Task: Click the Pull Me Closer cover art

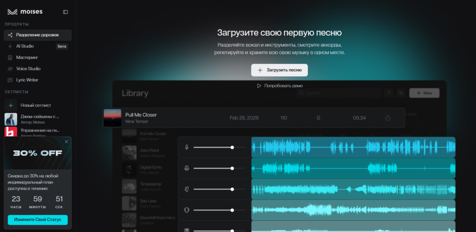Action: click(112, 118)
